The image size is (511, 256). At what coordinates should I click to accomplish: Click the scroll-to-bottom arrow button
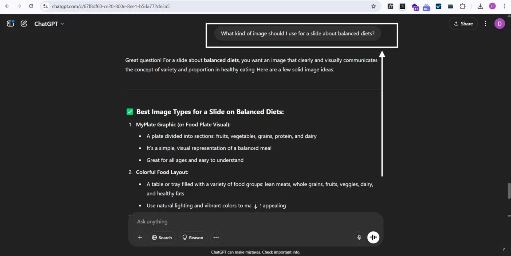tap(255, 206)
